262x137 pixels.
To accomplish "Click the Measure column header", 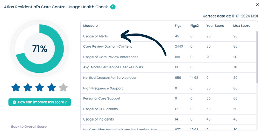I will pos(90,26).
